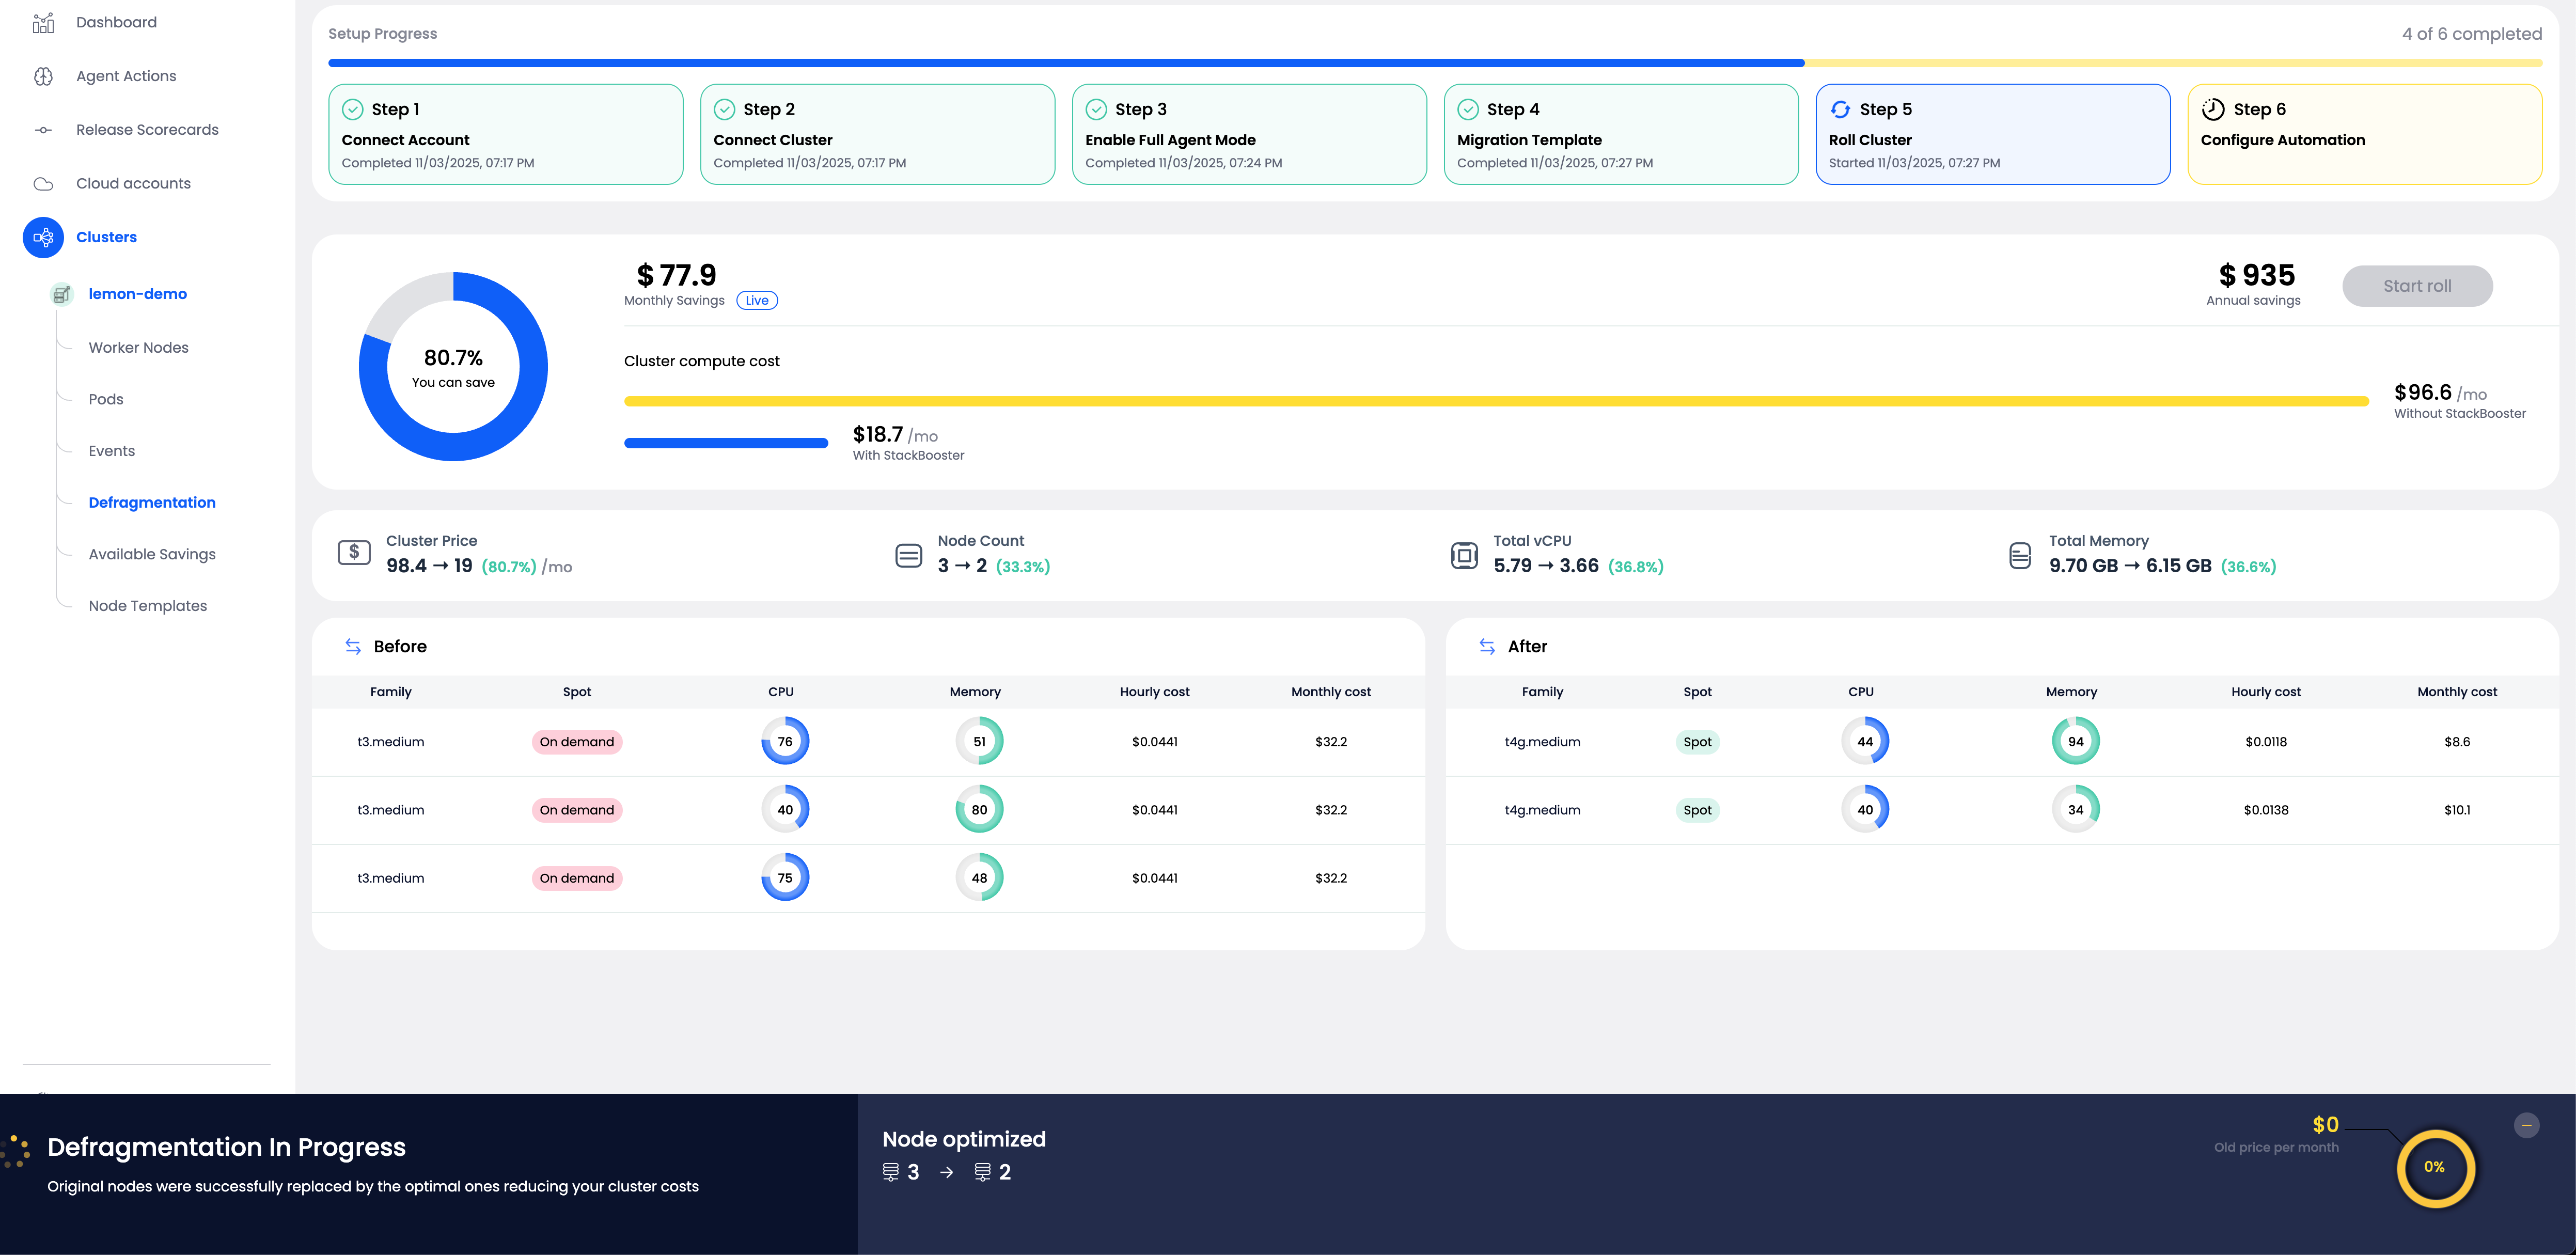Go to Available Savings page
The height and width of the screenshot is (1255, 2576).
(152, 554)
